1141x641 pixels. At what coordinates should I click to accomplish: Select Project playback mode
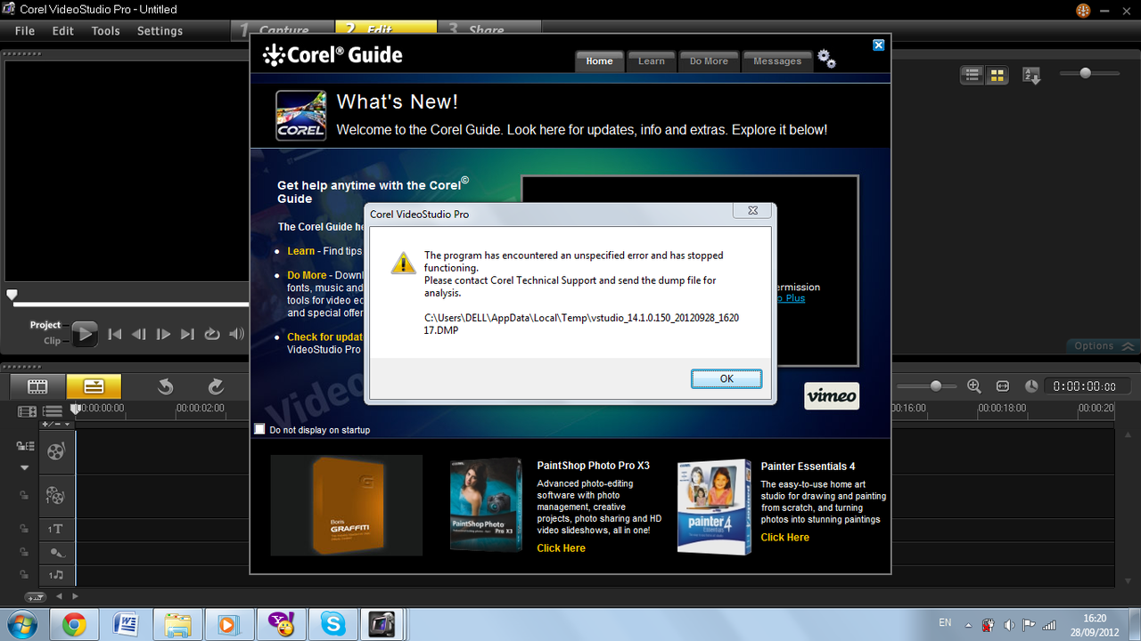click(x=45, y=325)
